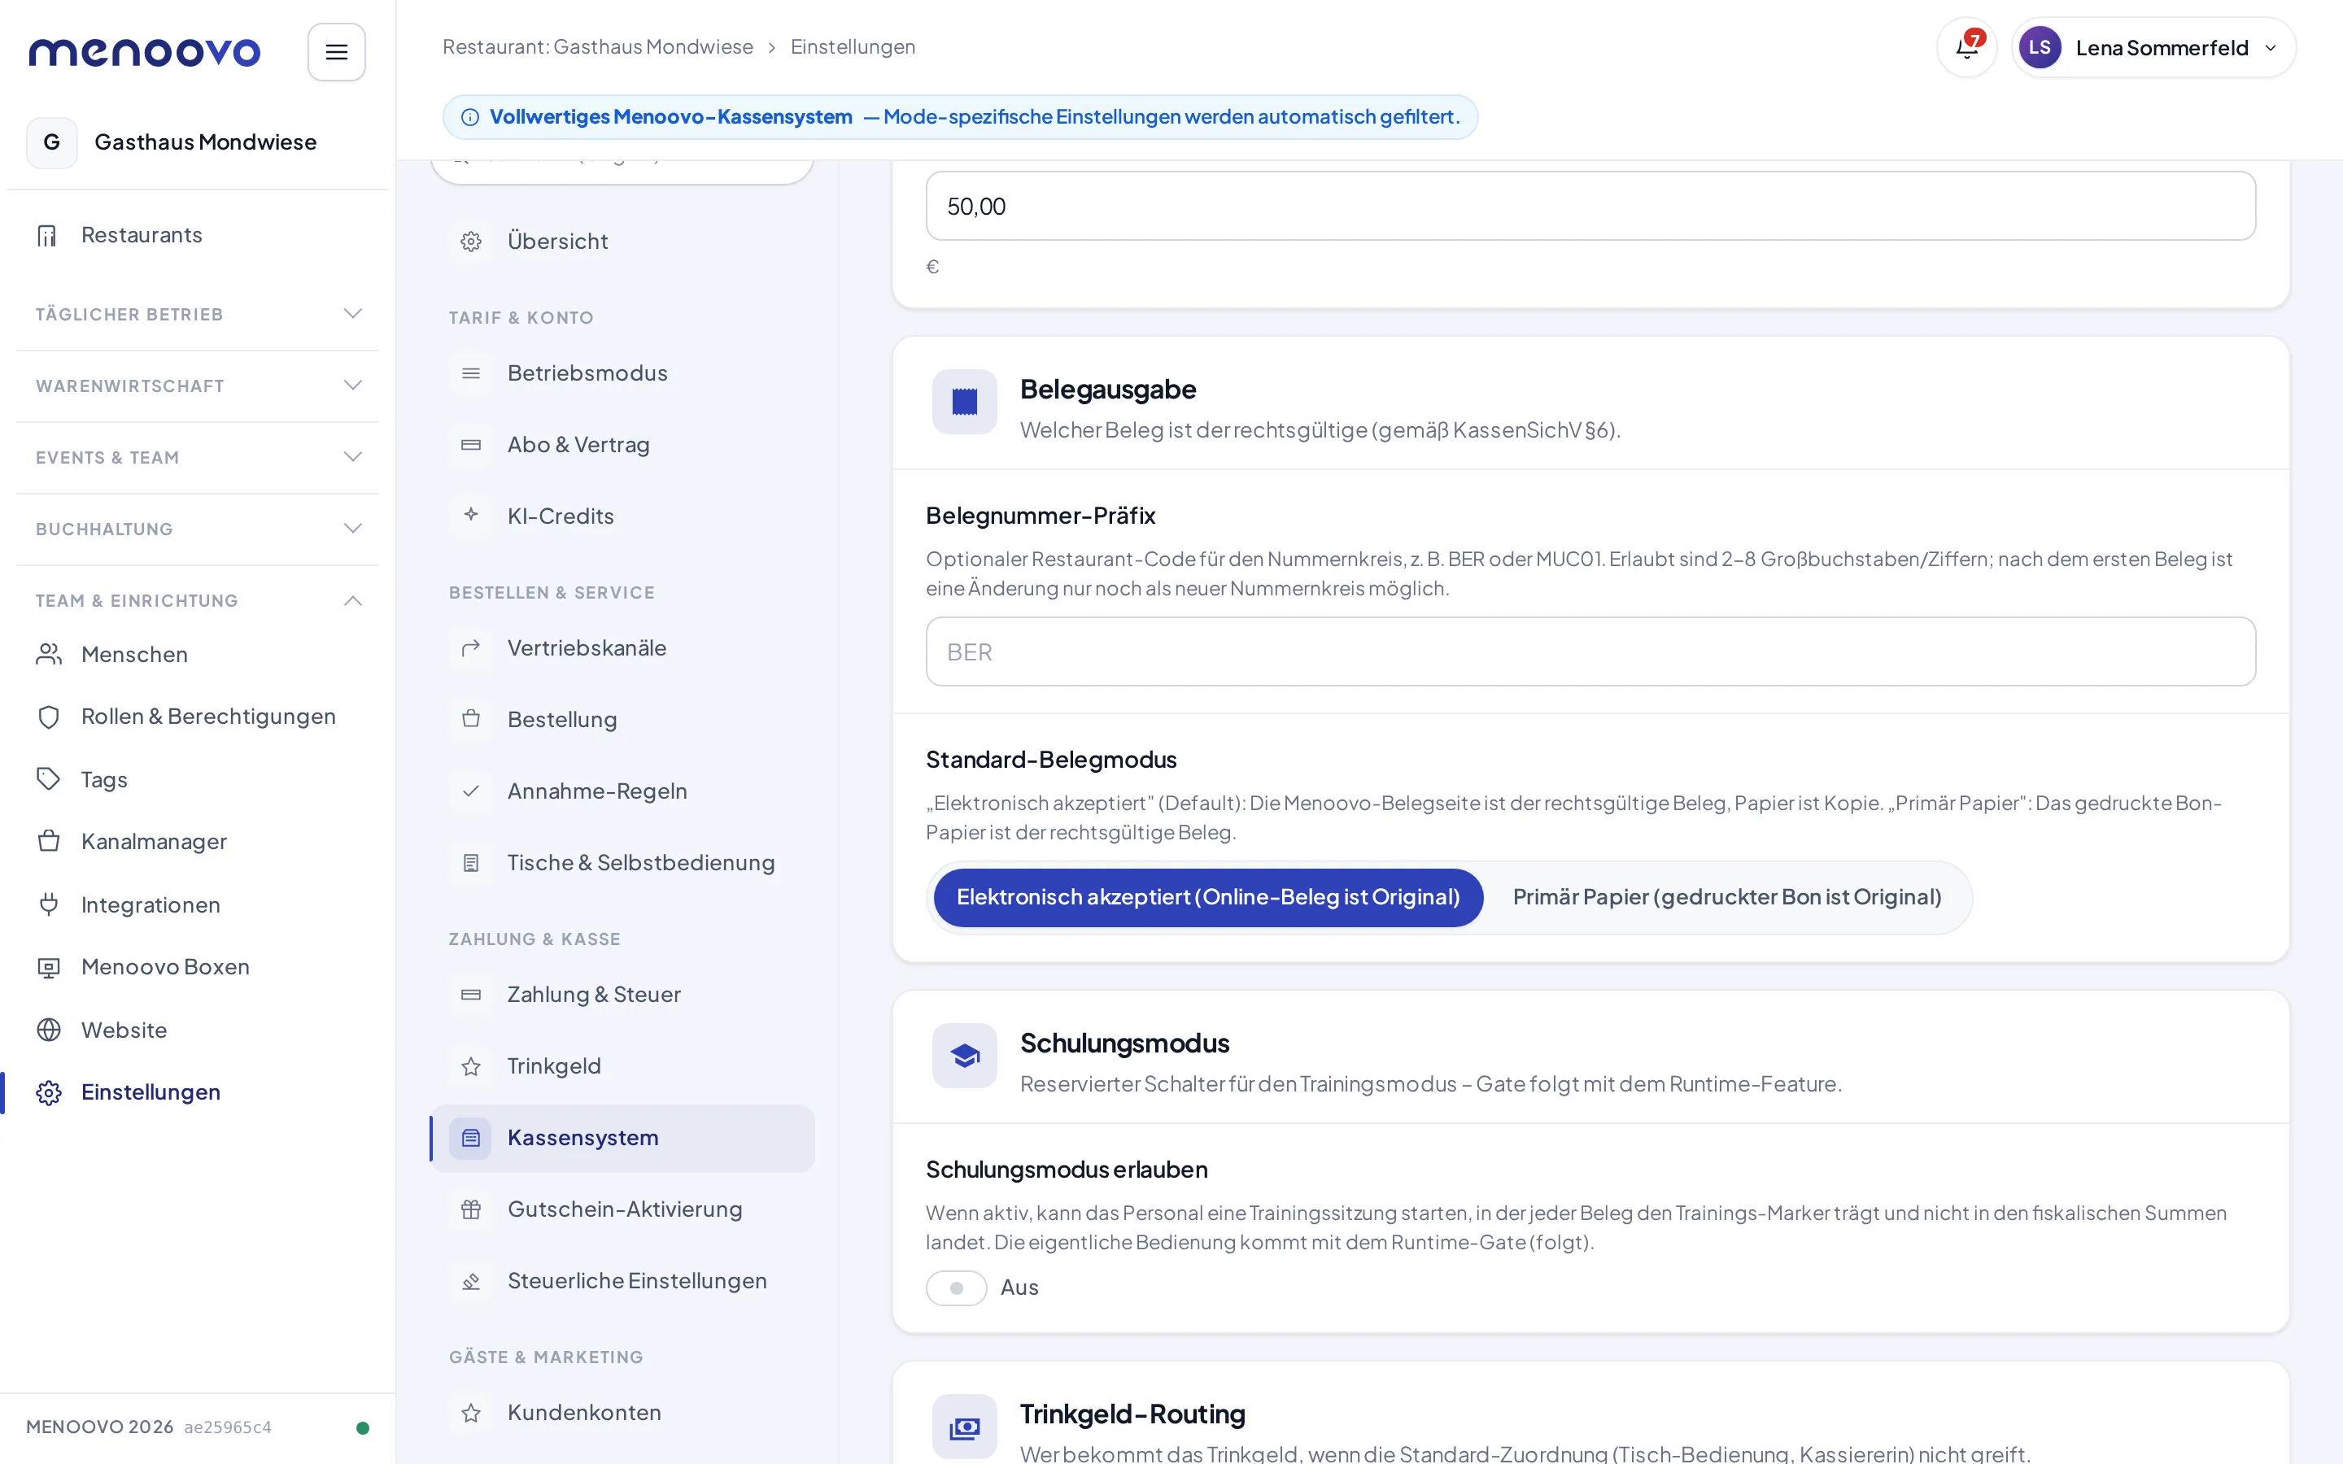This screenshot has height=1464, width=2343.
Task: Click the hamburger menu toggle button
Action: (x=336, y=51)
